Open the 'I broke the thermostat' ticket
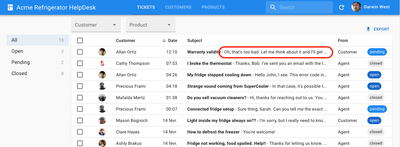Screen dimensions: 400x147 pos(209,63)
